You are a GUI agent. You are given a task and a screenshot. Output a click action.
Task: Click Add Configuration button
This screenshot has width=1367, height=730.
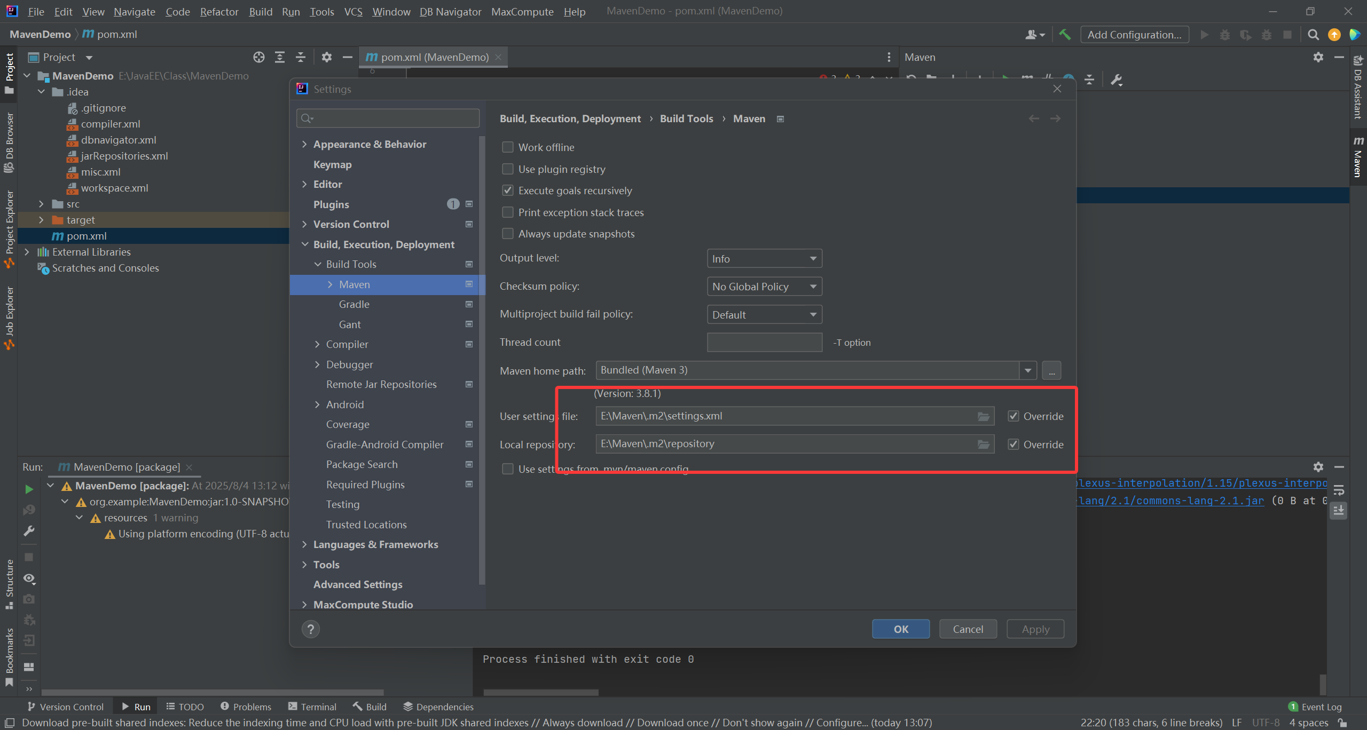pyautogui.click(x=1135, y=35)
